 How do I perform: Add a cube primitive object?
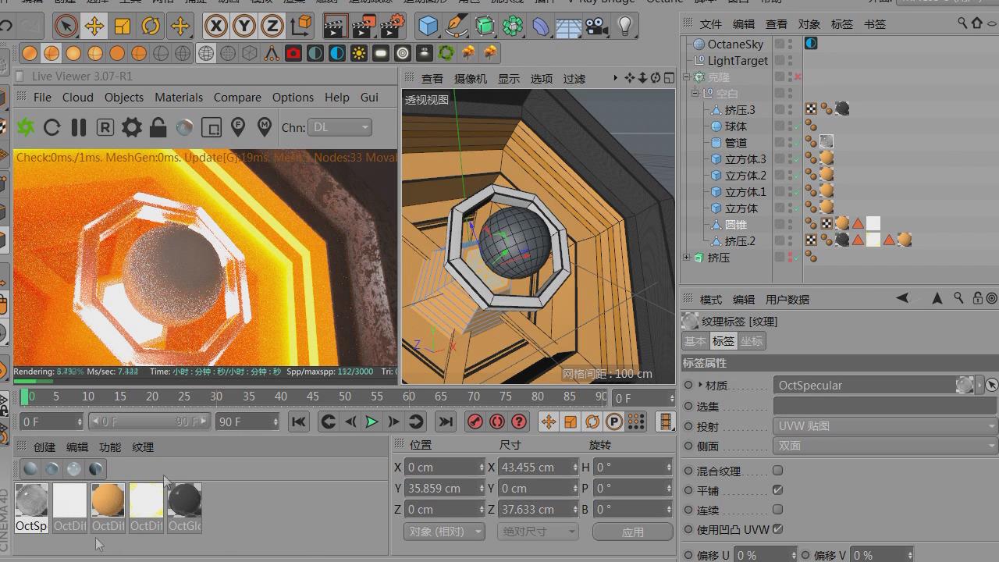[x=428, y=26]
